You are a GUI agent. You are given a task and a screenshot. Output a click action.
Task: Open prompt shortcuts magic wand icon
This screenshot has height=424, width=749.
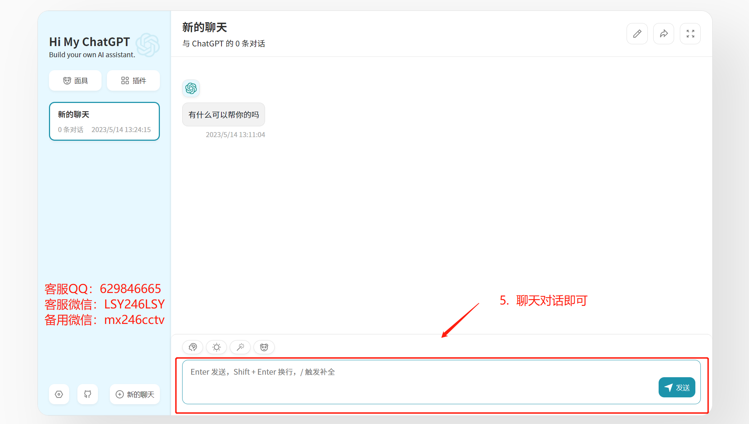tap(240, 347)
